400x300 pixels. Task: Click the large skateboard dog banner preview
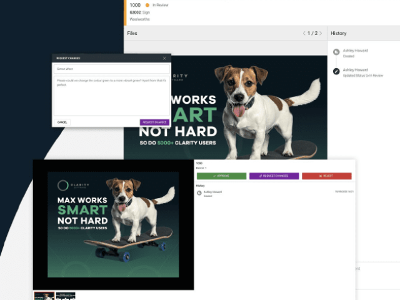pos(113,224)
